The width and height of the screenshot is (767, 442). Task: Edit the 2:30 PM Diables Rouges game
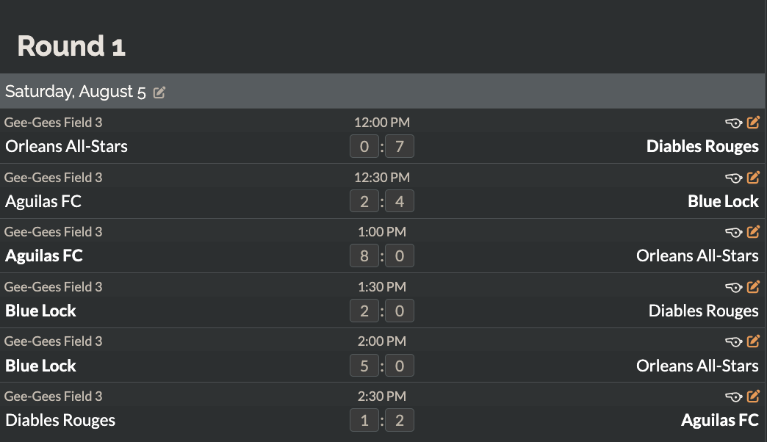753,396
